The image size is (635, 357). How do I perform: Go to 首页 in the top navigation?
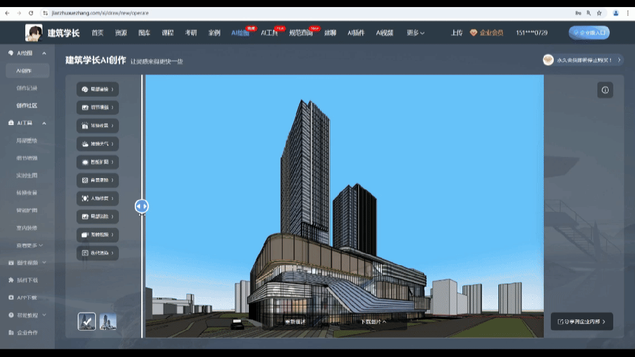(98, 33)
